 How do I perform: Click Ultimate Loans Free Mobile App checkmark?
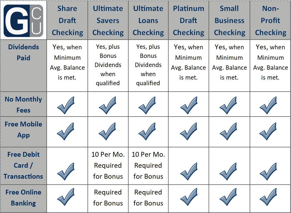point(147,131)
